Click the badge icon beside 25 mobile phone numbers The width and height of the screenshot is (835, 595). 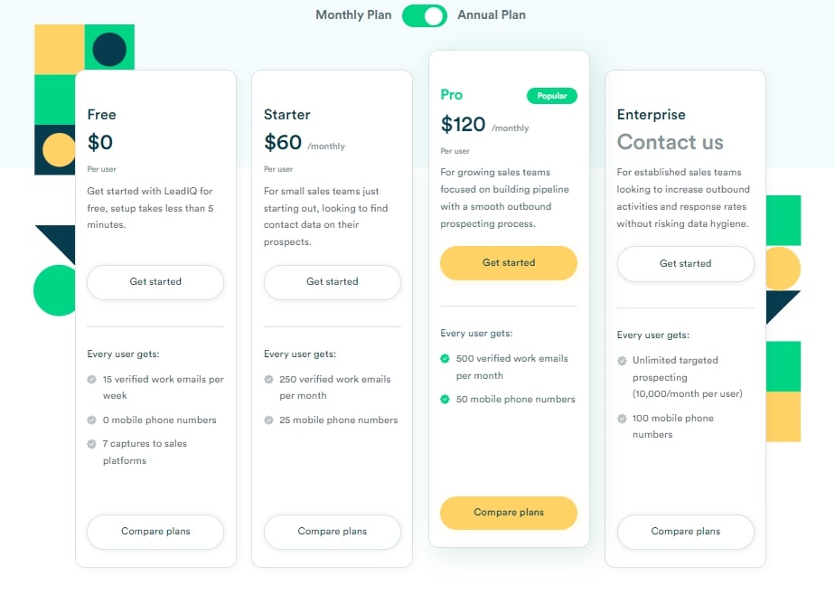tap(268, 420)
